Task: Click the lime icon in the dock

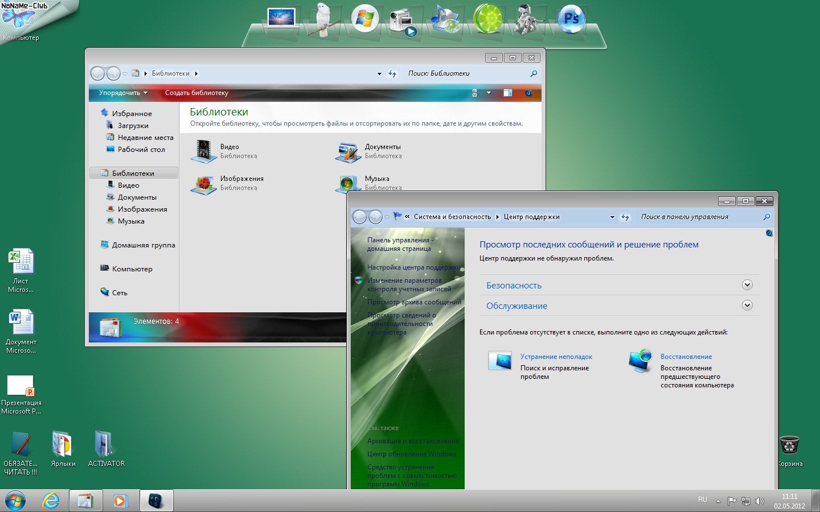Action: [x=488, y=19]
